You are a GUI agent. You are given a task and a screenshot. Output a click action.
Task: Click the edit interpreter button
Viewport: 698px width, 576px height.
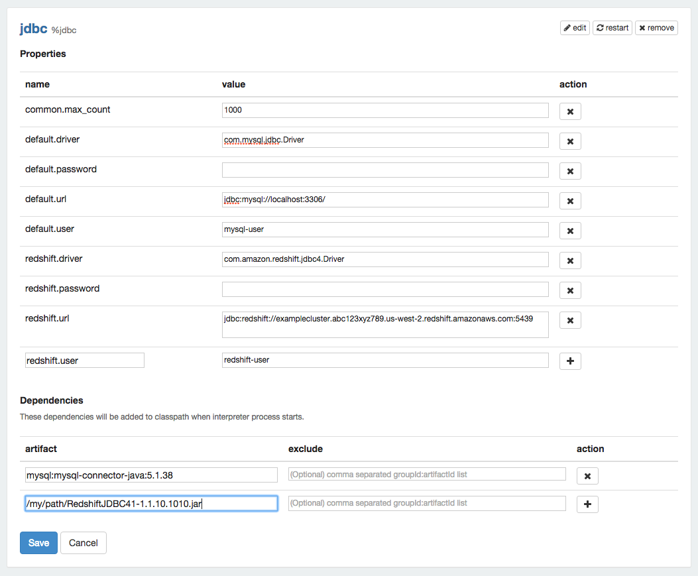pos(575,28)
